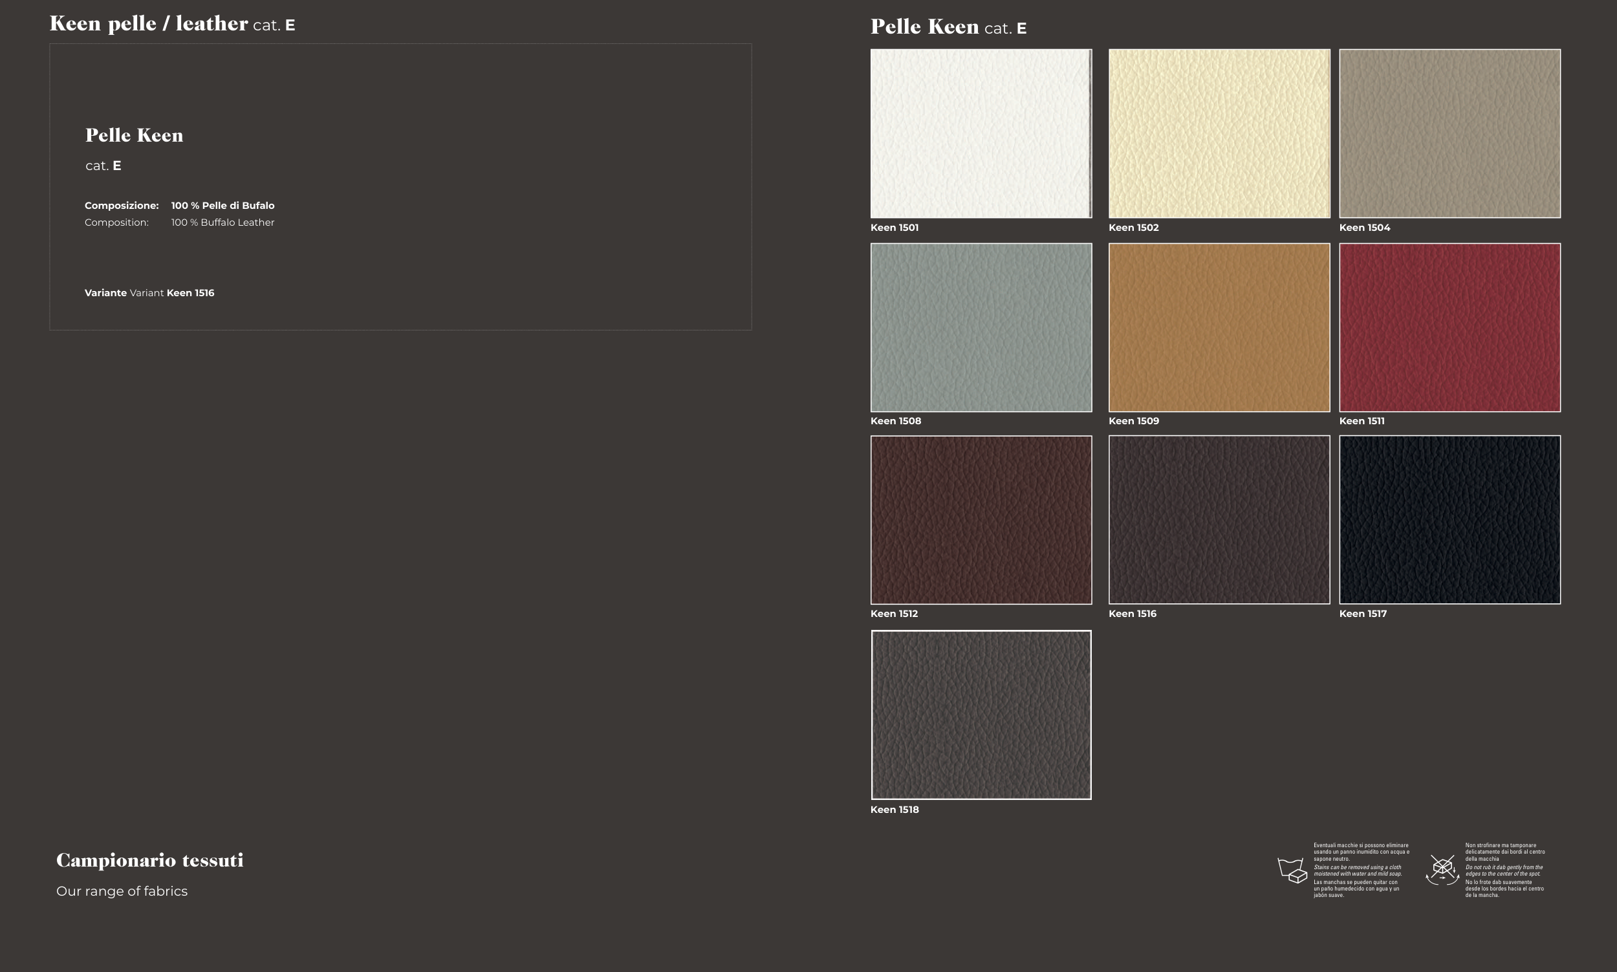
Task: Click the Variante Keen 1516 text
Action: 149,293
